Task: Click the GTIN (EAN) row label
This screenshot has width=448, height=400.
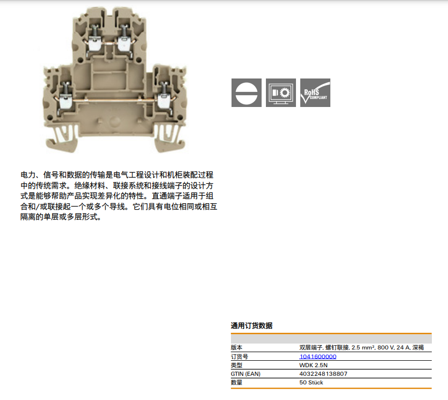Action: (x=245, y=374)
